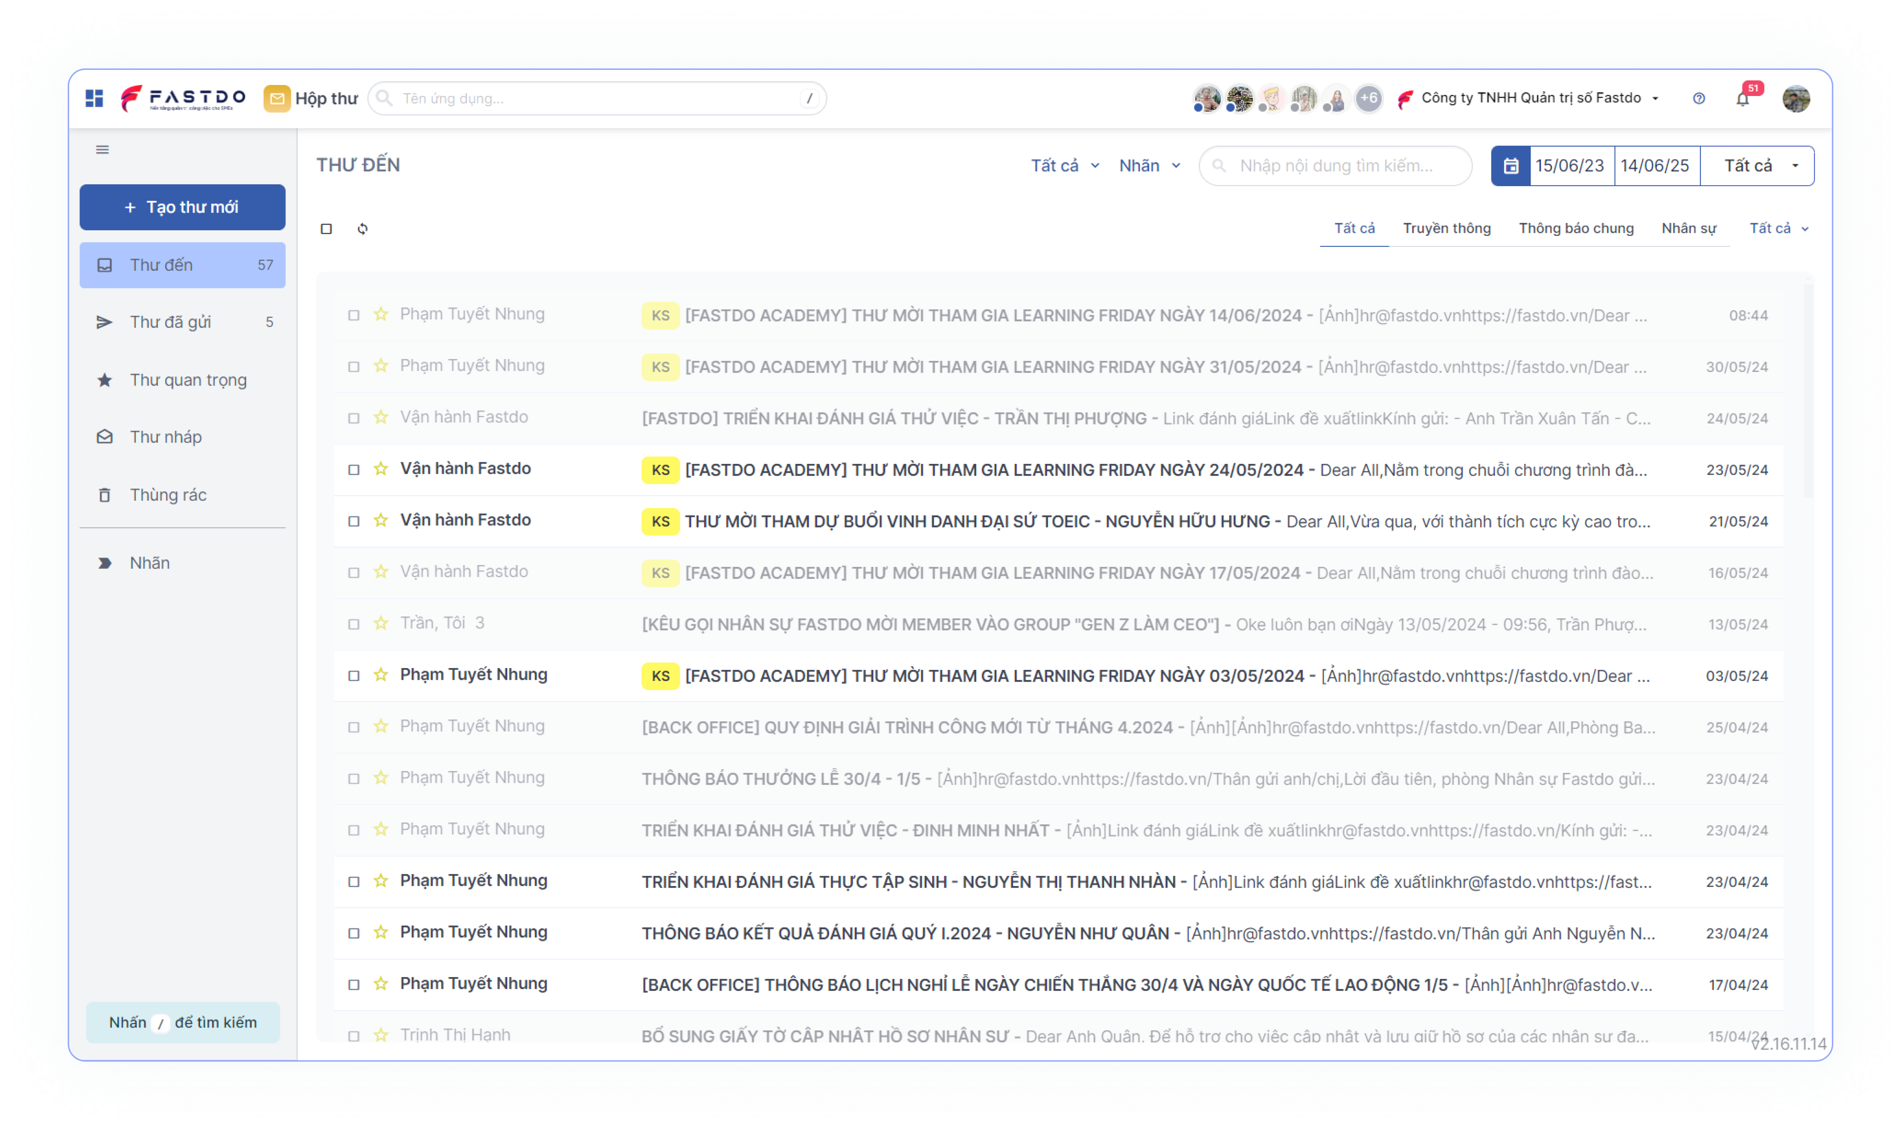
Task: Focus the Tên ứng dụng search field
Action: point(597,98)
